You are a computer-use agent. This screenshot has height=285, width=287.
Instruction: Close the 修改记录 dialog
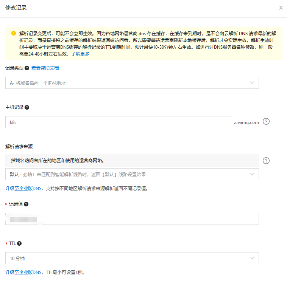coord(281,8)
